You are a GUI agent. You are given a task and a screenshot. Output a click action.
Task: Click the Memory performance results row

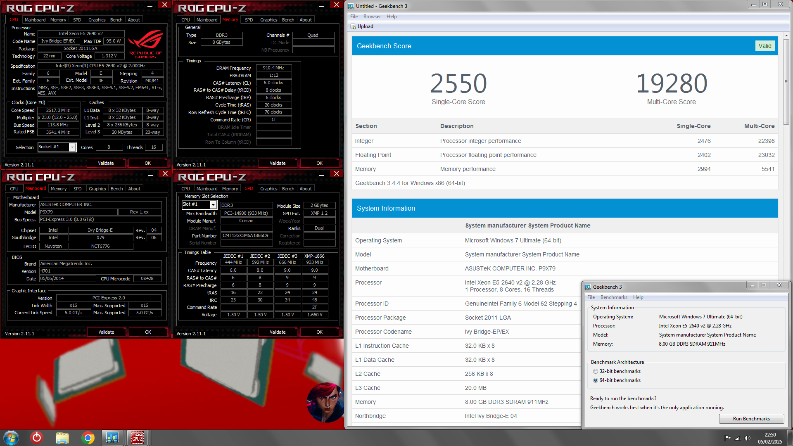pyautogui.click(x=565, y=169)
